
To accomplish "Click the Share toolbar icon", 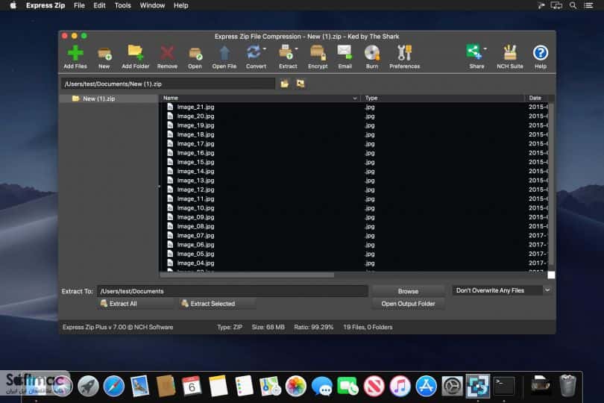I will 475,56.
